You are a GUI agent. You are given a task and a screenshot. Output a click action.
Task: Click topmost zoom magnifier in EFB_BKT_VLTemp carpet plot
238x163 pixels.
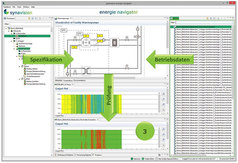point(164,94)
